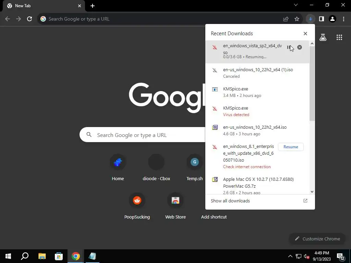Click the Downloads toolbar icon
Screen dimensions: 351x263
(x=311, y=19)
